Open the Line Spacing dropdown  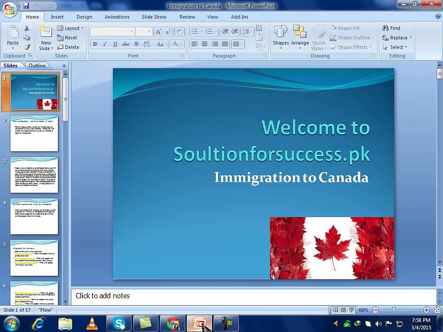coord(247,31)
